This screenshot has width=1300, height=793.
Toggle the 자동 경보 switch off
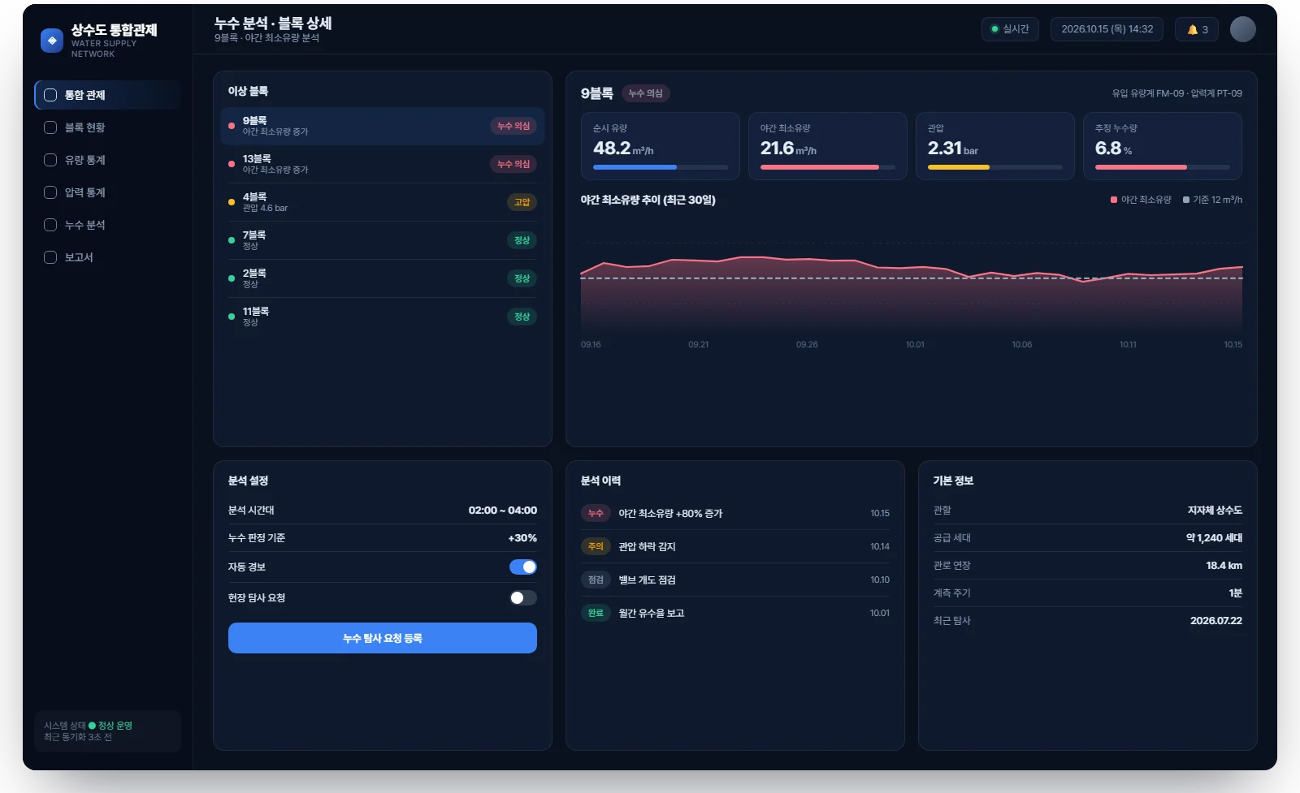(x=523, y=567)
